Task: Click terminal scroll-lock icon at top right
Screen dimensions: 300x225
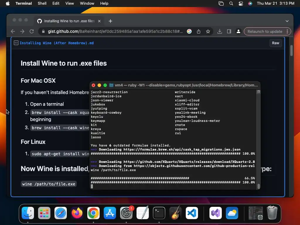Action: (x=258, y=92)
